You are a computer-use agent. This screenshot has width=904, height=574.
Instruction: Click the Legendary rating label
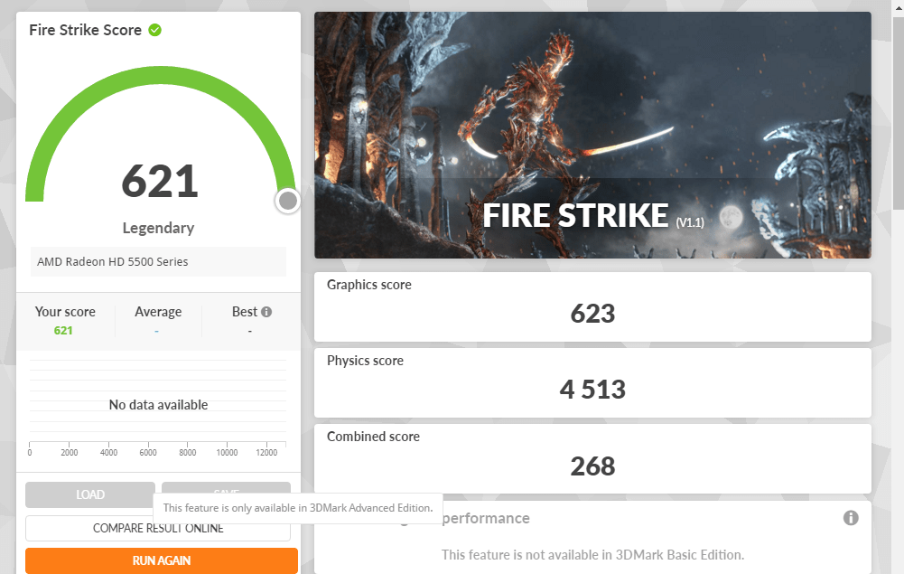point(158,228)
